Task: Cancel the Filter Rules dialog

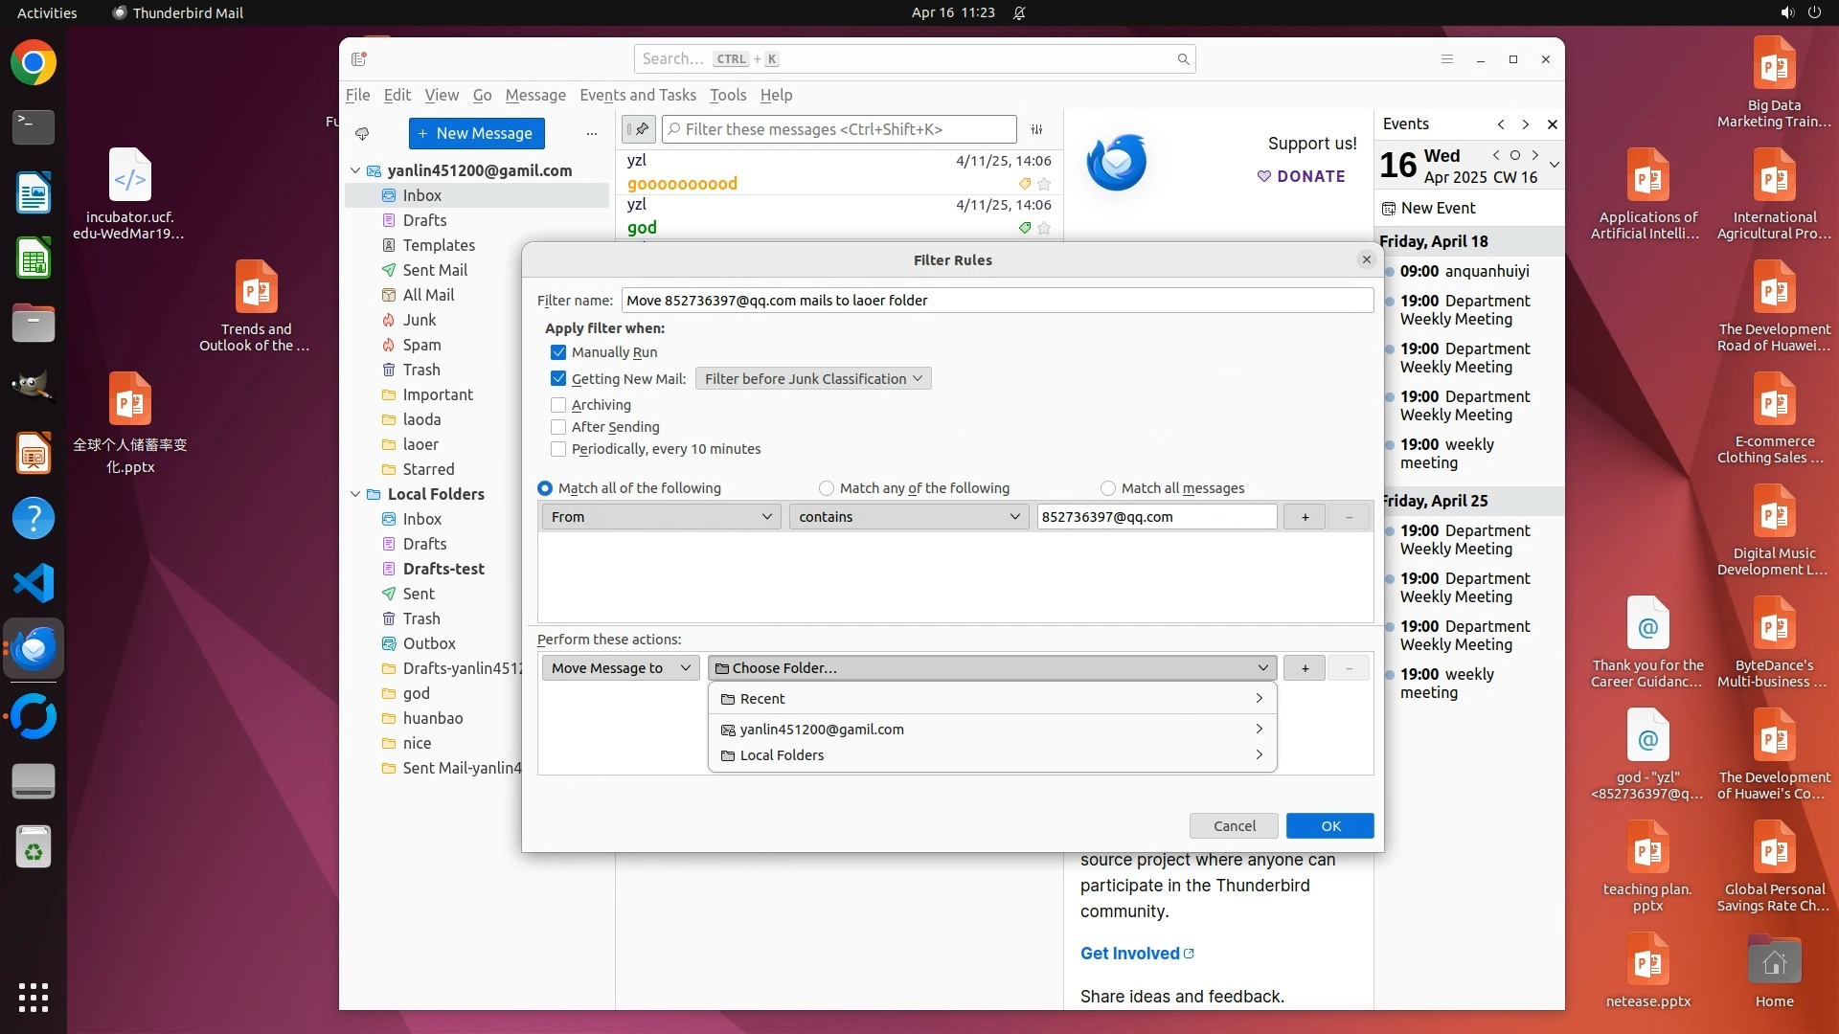Action: (x=1234, y=825)
